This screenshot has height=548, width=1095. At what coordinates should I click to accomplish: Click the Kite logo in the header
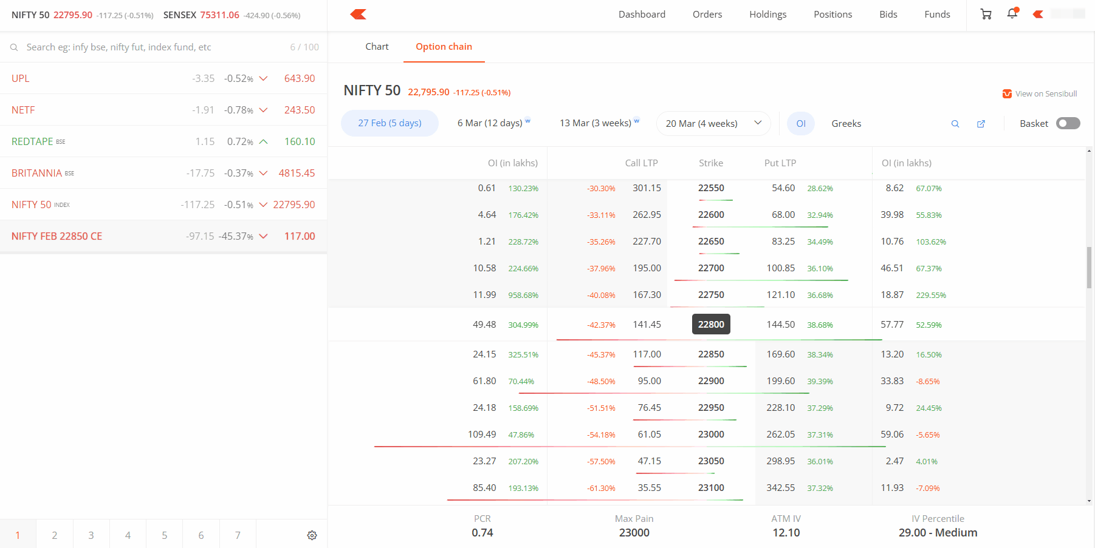click(358, 14)
